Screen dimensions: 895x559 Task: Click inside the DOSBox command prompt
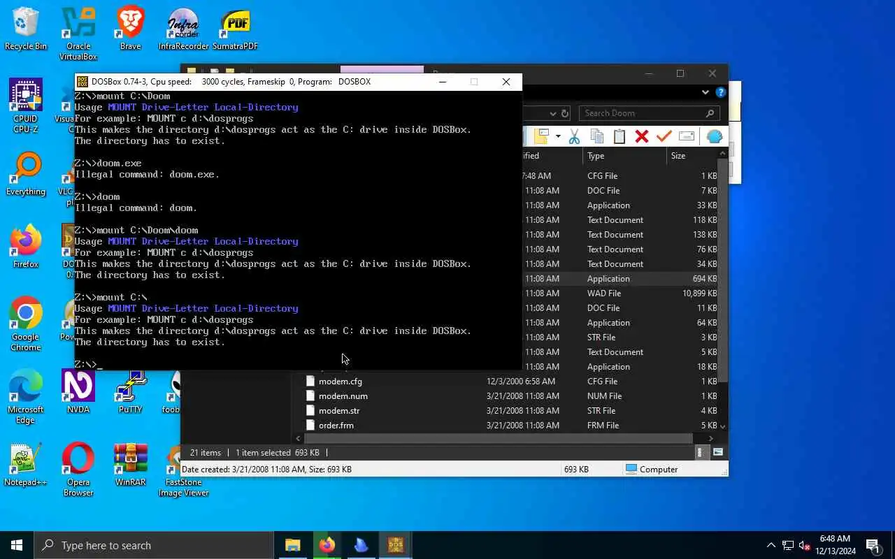[x=298, y=231]
